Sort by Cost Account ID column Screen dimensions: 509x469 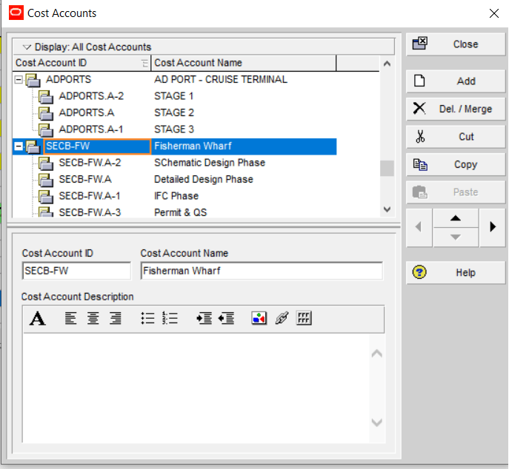click(81, 63)
